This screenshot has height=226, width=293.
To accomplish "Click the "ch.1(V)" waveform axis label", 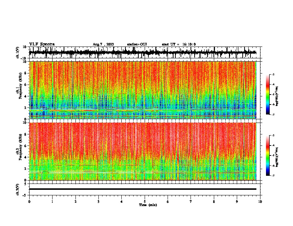I will 18,52.
